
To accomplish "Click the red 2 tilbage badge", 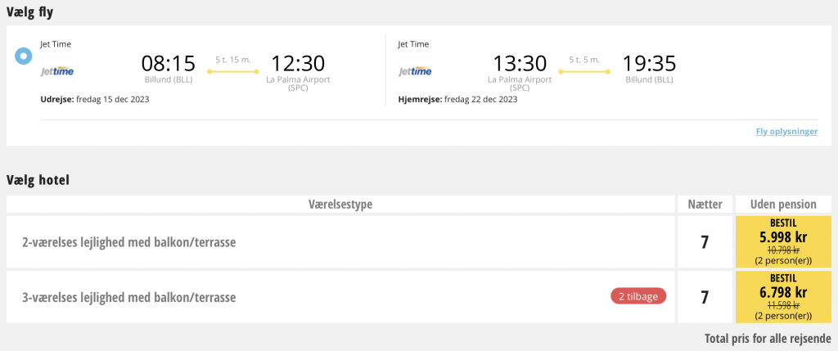I will pyautogui.click(x=638, y=296).
